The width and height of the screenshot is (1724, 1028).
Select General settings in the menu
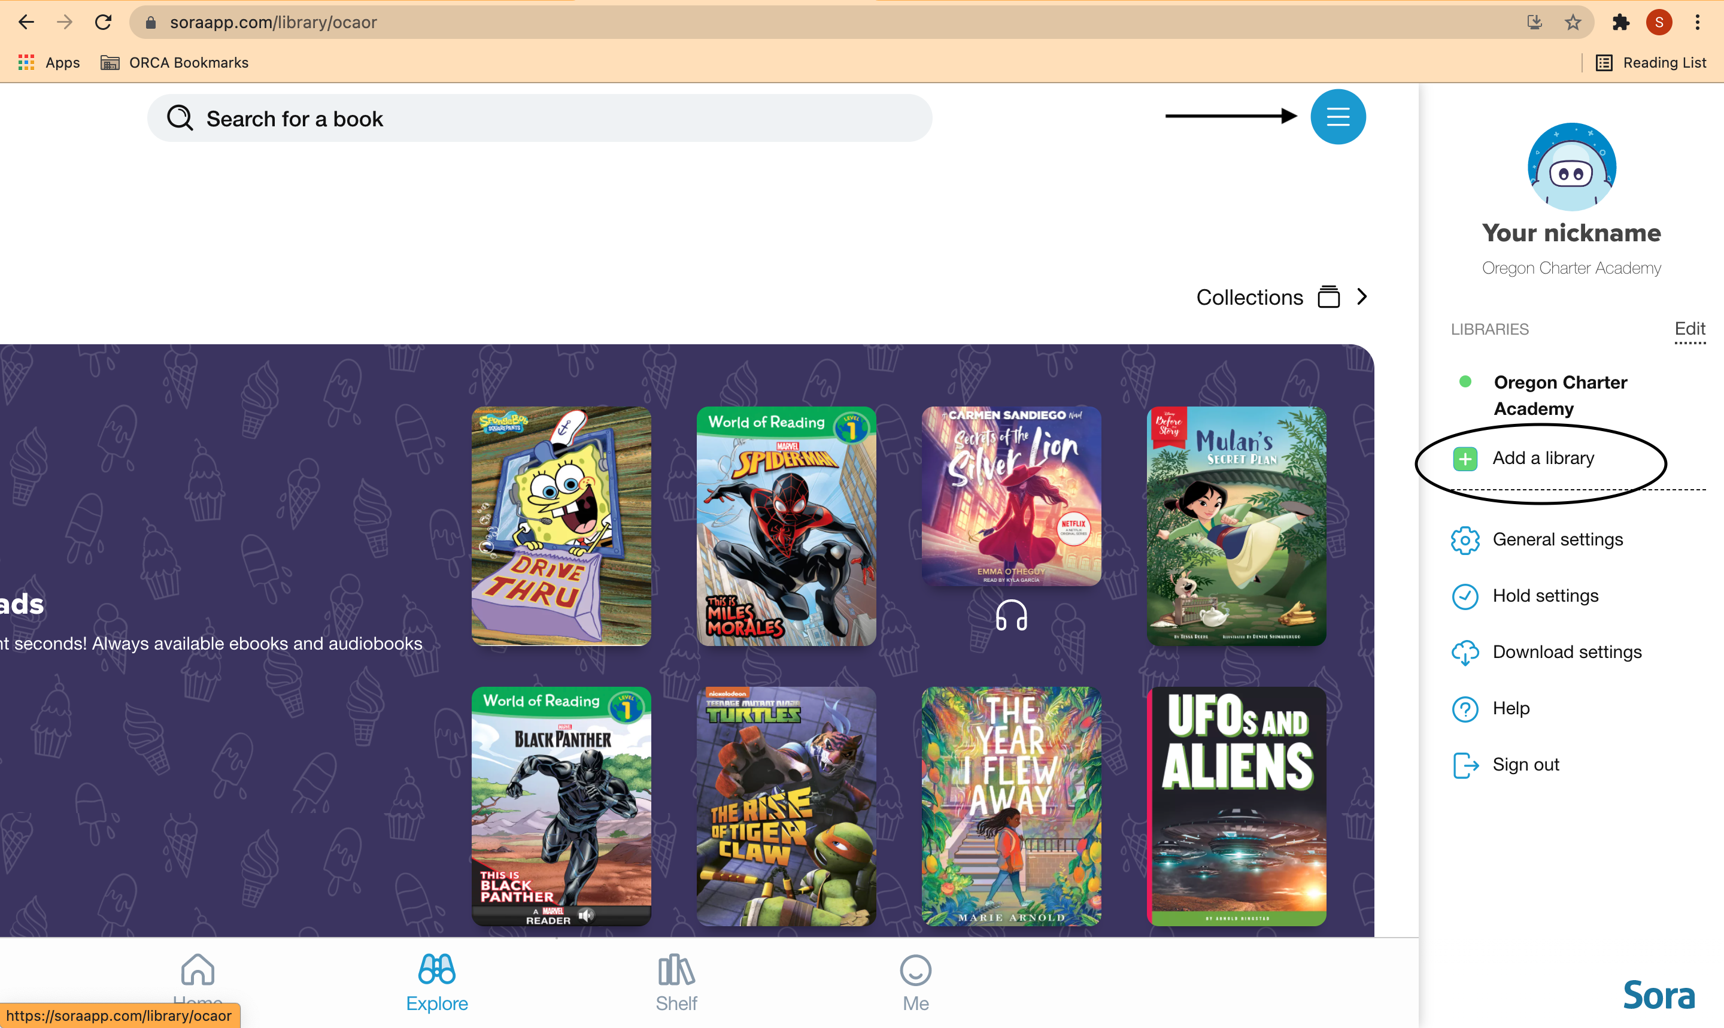1557,539
